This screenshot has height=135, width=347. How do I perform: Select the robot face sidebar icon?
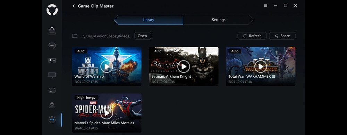52,120
